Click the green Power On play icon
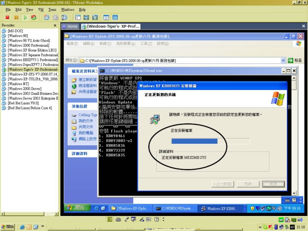Screen dimensions: 308x231 click(x=25, y=17)
